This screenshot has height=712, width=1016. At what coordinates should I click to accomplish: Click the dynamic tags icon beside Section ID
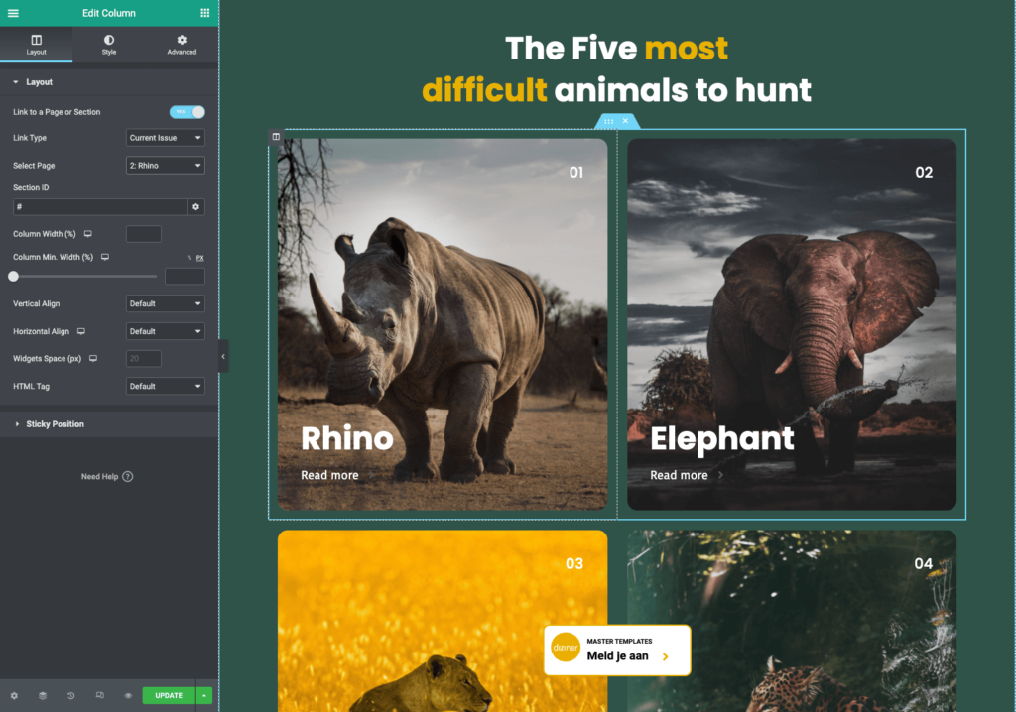tap(196, 207)
